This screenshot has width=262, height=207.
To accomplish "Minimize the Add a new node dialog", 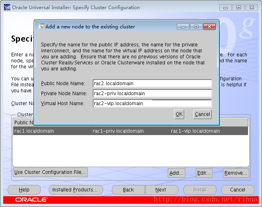I will click(183, 27).
